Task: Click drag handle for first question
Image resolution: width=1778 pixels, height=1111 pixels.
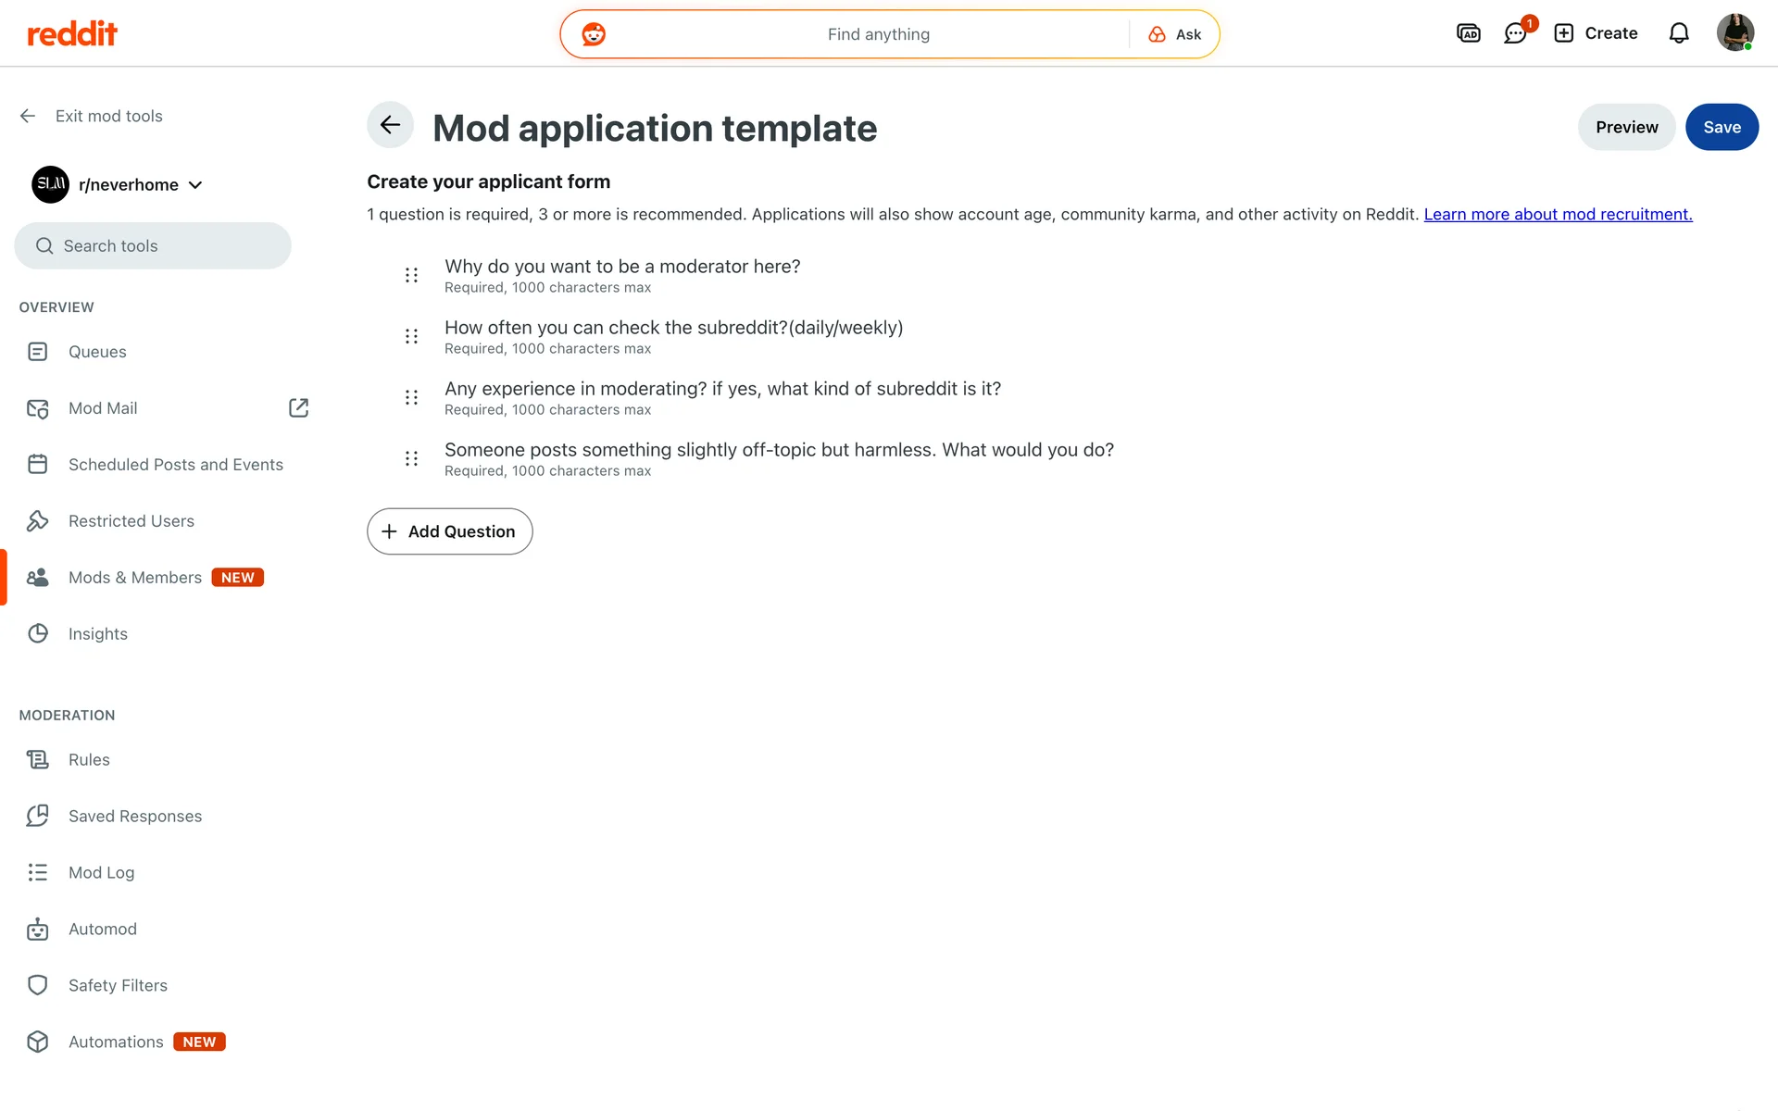Action: pos(411,275)
